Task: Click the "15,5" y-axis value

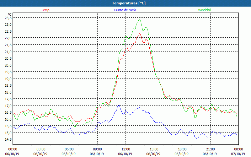Action: pyautogui.click(x=8, y=126)
